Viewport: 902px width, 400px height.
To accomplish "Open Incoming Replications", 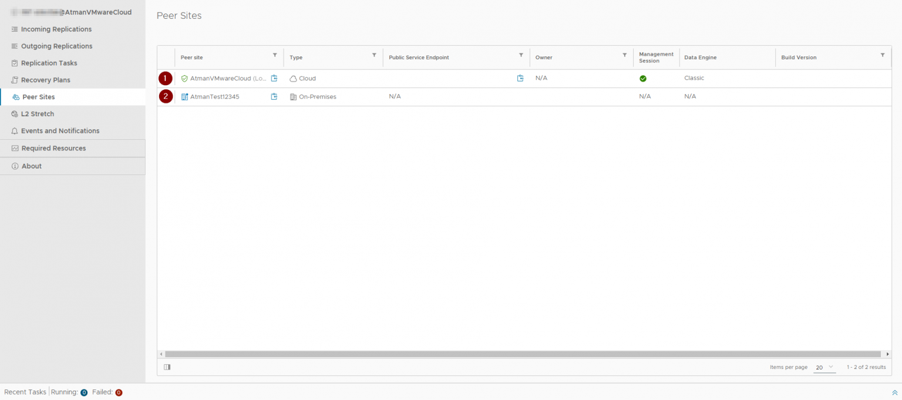I will tap(56, 29).
